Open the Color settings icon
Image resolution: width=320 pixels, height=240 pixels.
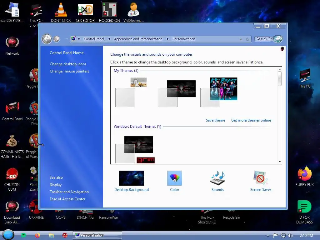click(174, 178)
